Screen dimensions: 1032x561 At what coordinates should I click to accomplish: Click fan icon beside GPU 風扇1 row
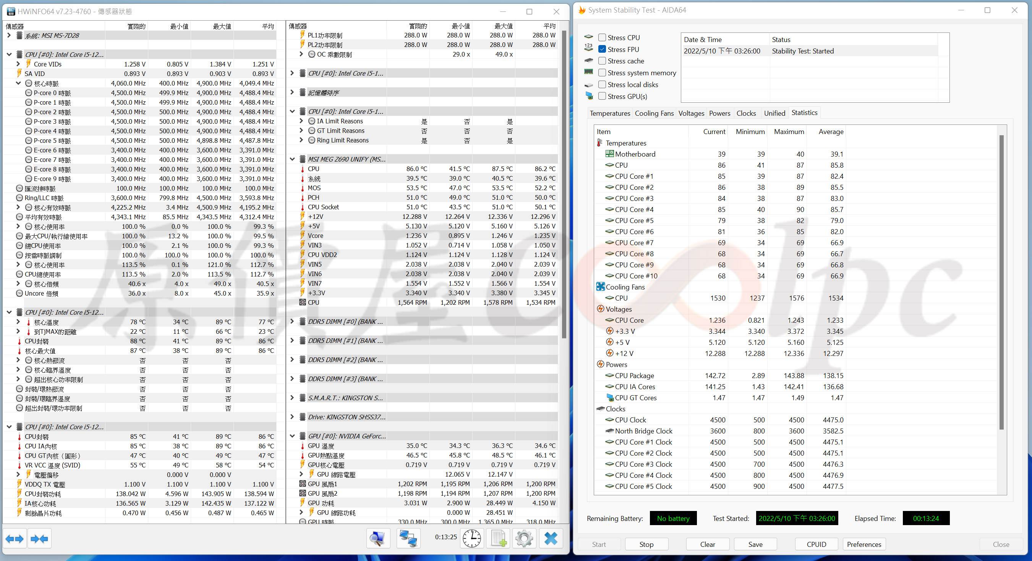pyautogui.click(x=303, y=484)
